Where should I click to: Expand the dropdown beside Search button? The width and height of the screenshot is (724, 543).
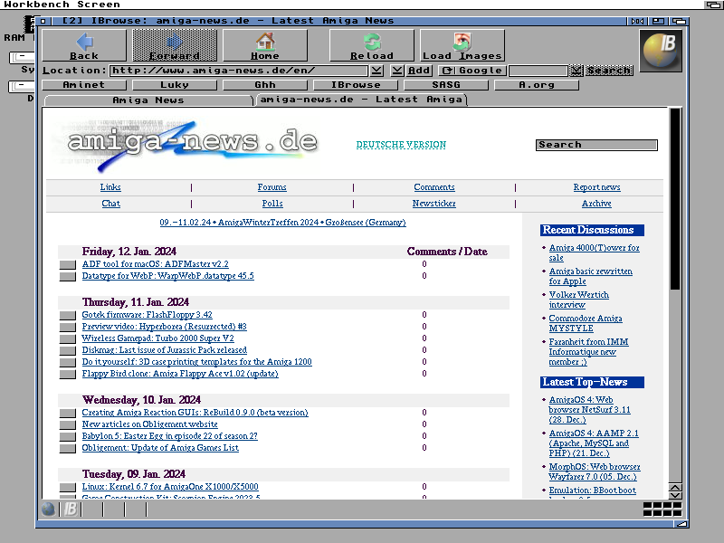[x=576, y=71]
